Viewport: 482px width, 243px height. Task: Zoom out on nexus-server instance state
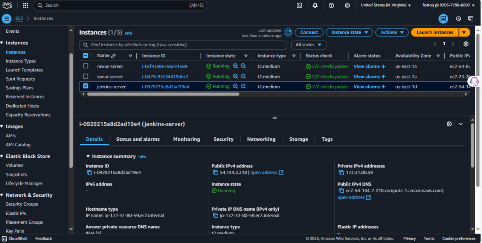(243, 66)
